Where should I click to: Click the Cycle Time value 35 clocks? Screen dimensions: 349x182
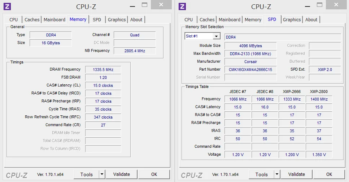[x=103, y=109]
